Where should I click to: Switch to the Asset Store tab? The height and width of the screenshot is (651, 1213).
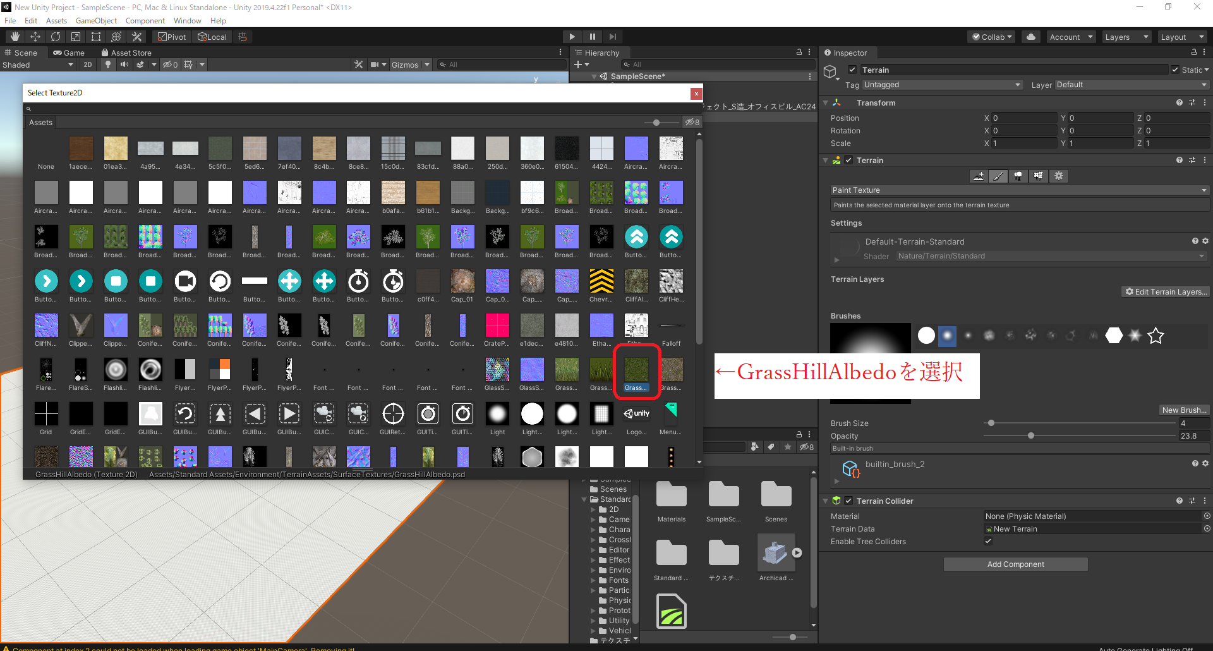pyautogui.click(x=126, y=52)
